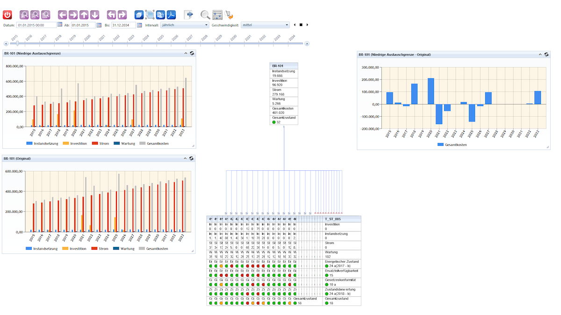Refresh the BR-101 (Original) chart panel
This screenshot has width=561, height=315.
192,159
